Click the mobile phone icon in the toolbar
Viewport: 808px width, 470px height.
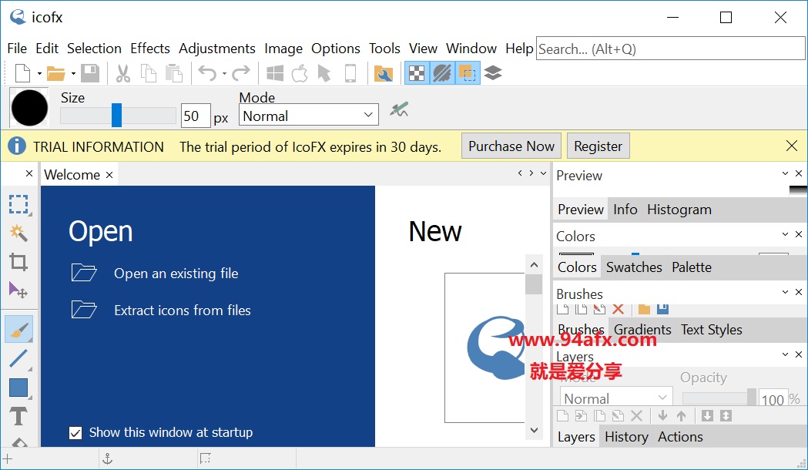coord(350,73)
